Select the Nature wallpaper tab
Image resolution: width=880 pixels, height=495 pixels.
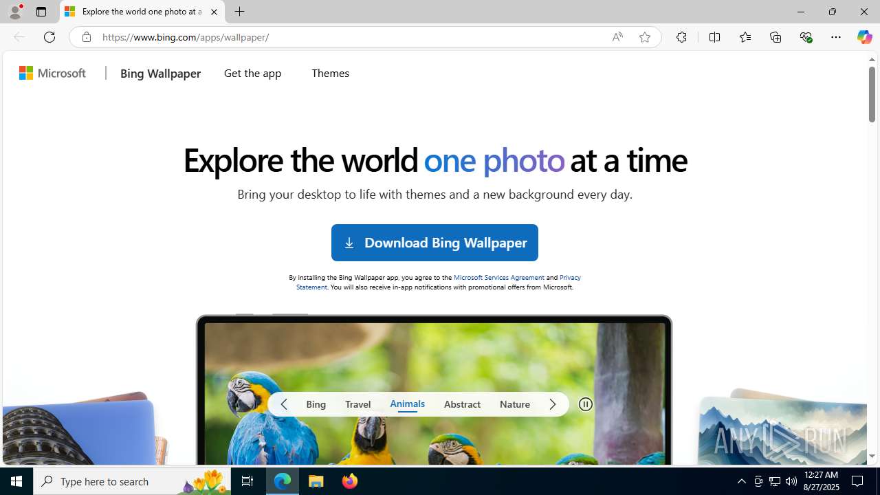[515, 404]
